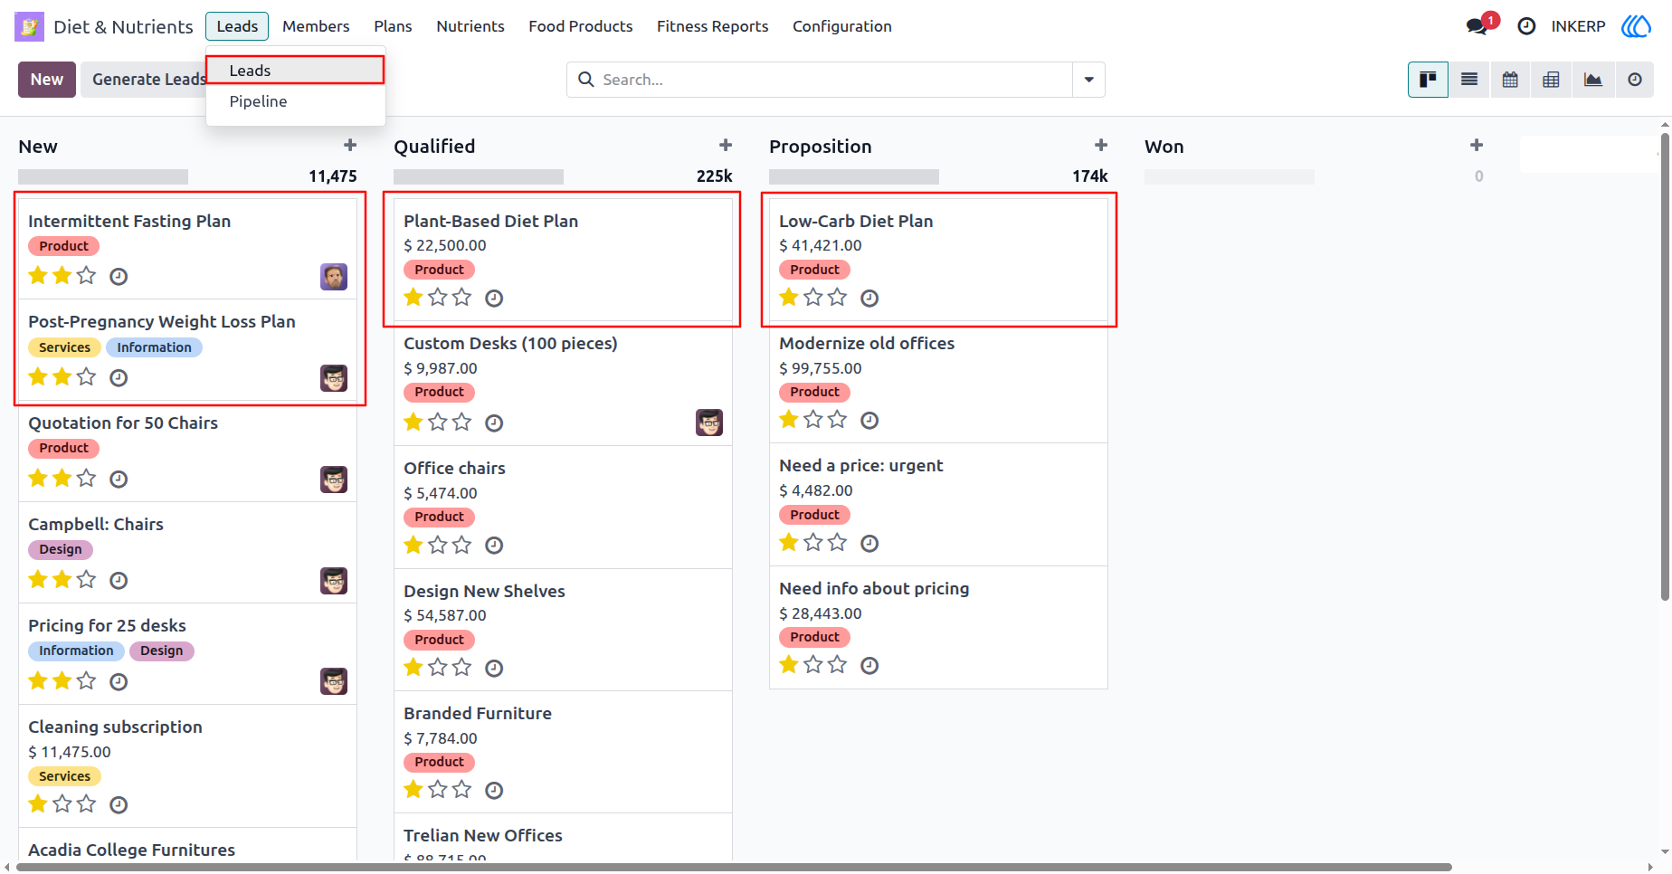Expand the search options dropdown arrow
Screen dimensions: 1672x874
pyautogui.click(x=1088, y=80)
